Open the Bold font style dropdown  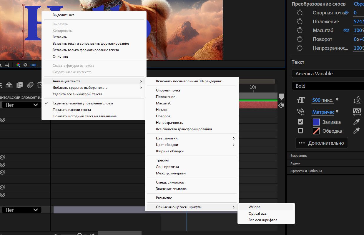[x=328, y=86]
